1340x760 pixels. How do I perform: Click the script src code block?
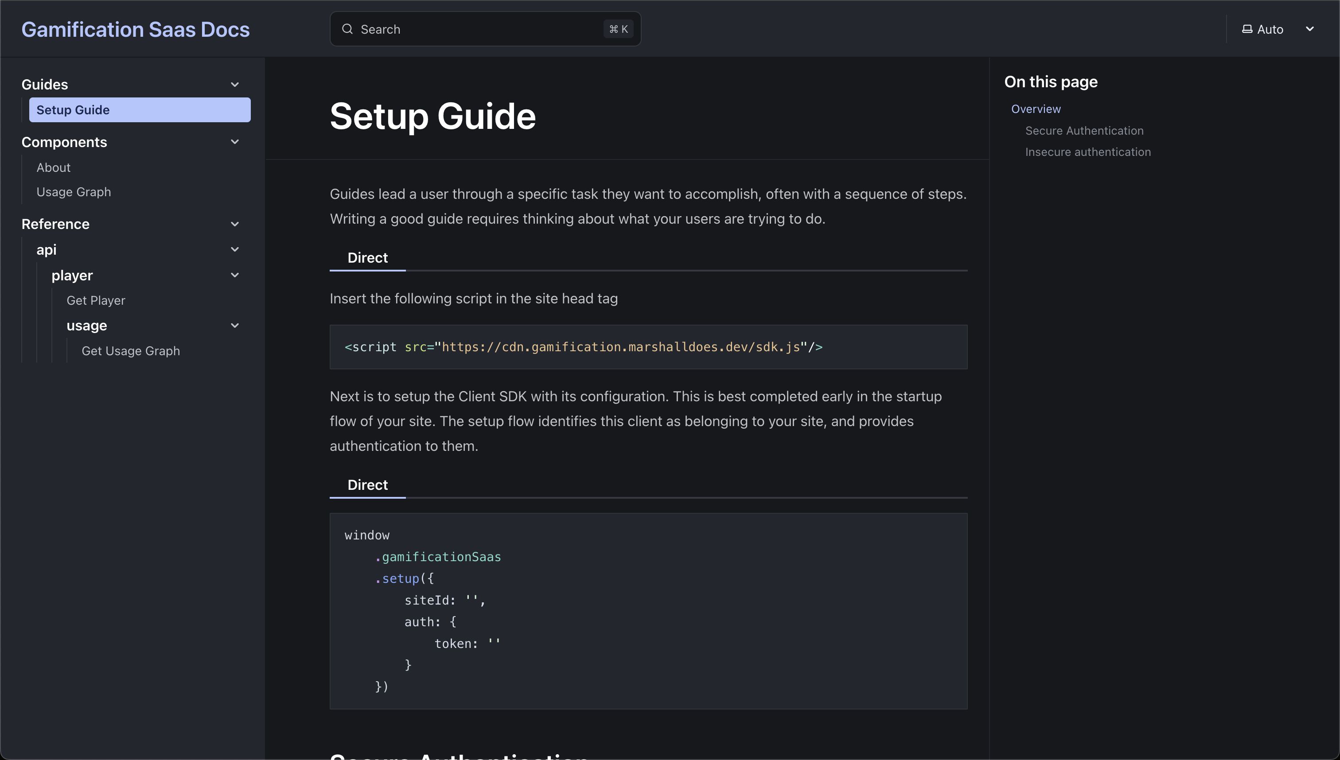point(648,347)
